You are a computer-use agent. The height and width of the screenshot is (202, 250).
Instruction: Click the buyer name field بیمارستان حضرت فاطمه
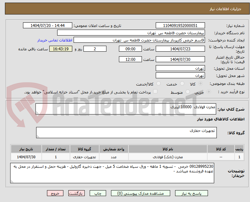coord(131,33)
